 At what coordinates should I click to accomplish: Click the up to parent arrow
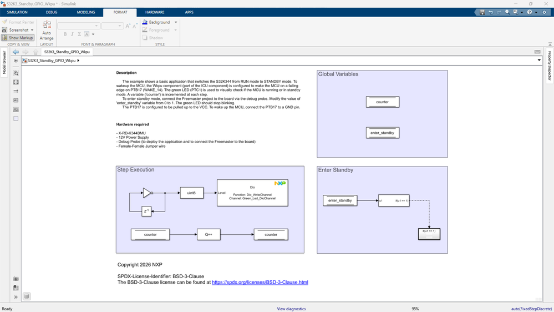coord(35,52)
